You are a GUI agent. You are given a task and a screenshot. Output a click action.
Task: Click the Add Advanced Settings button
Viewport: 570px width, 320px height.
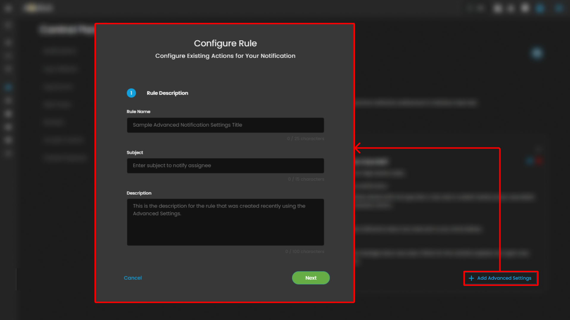tap(504, 278)
